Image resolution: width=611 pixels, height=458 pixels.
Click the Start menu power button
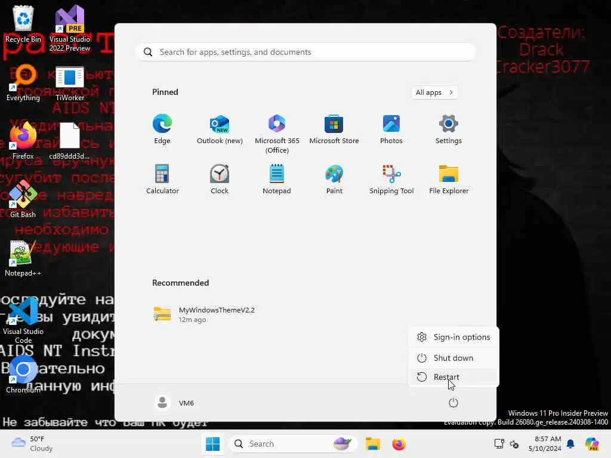tap(453, 403)
